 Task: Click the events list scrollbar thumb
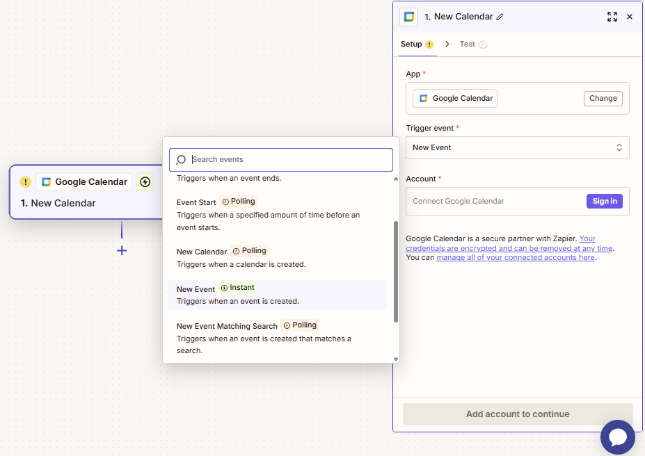click(x=396, y=272)
